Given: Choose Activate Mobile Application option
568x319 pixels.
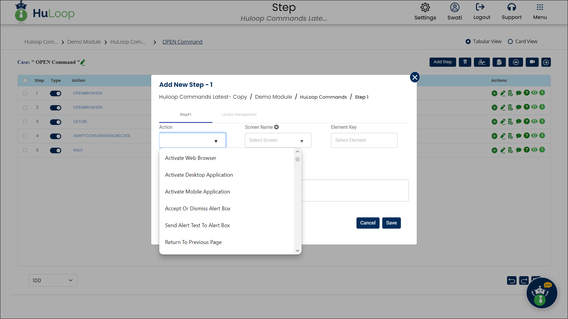Looking at the screenshot, I should pyautogui.click(x=227, y=192).
